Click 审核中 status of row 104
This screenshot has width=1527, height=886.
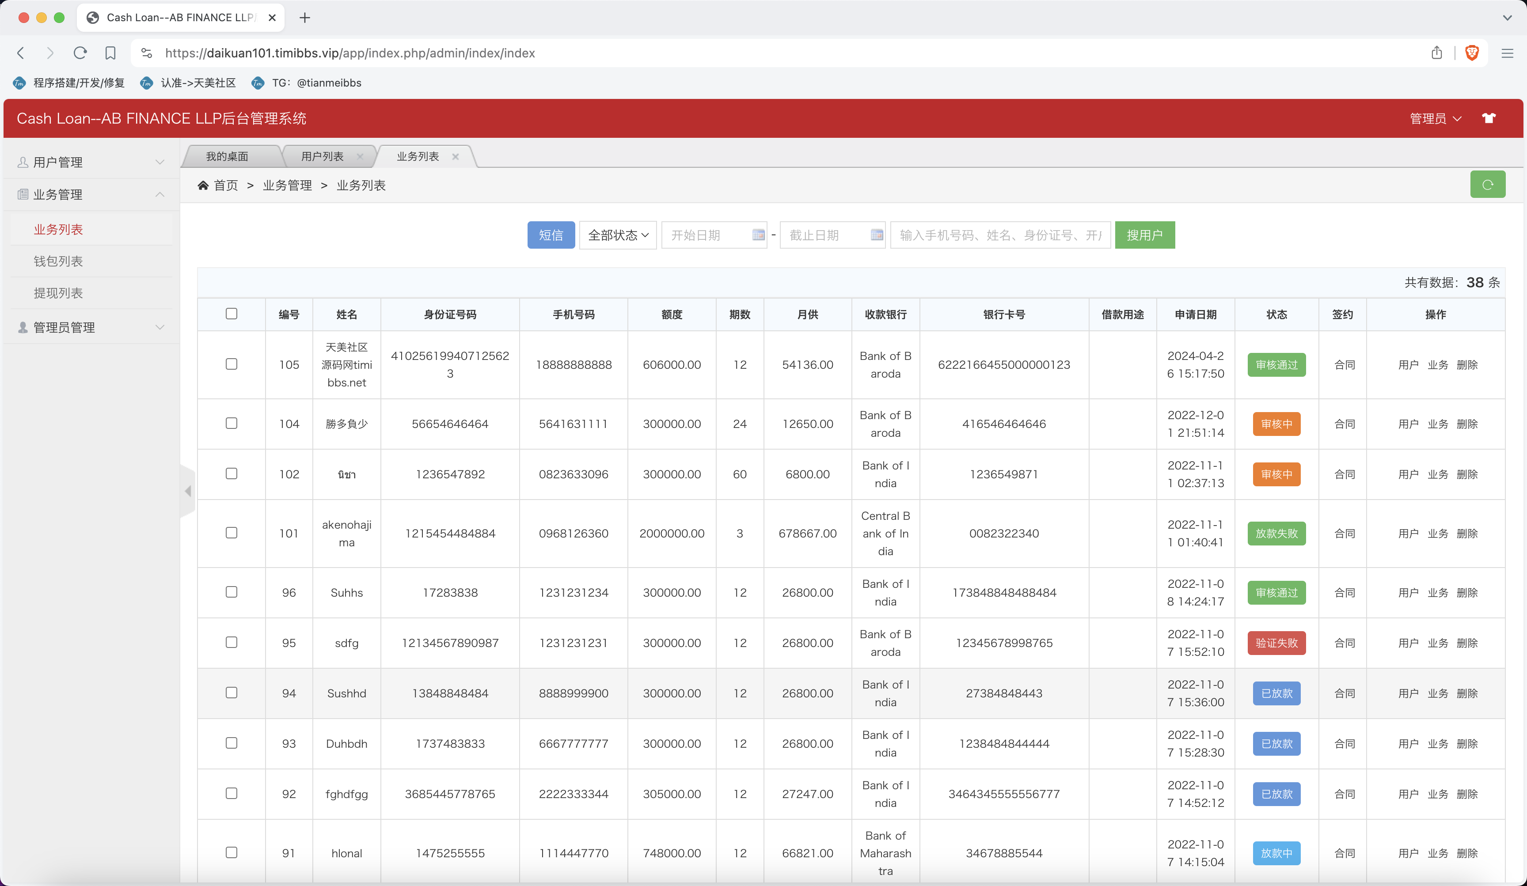click(x=1277, y=424)
